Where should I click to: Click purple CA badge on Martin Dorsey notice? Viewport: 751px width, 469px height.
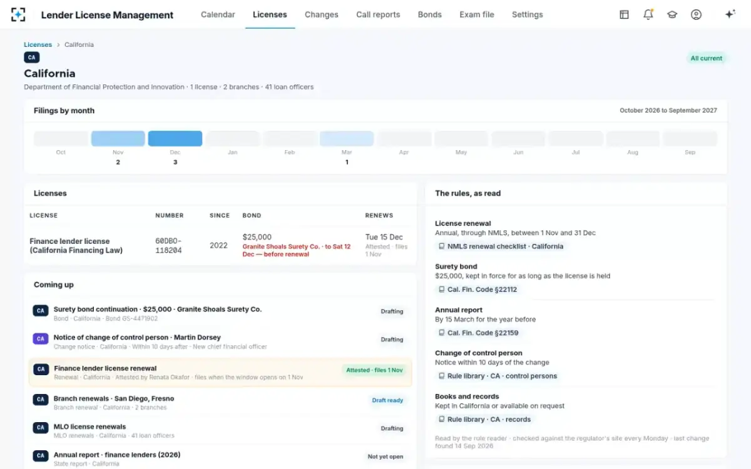[41, 339]
